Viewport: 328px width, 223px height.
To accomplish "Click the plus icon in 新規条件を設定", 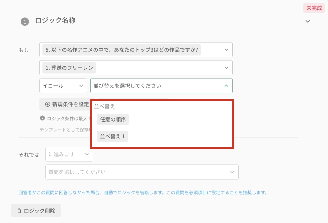I will (47, 104).
